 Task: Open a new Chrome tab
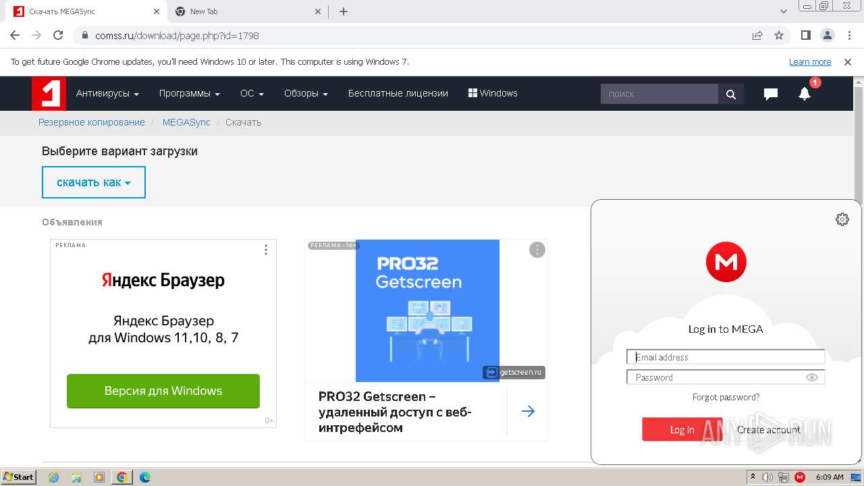(x=344, y=11)
